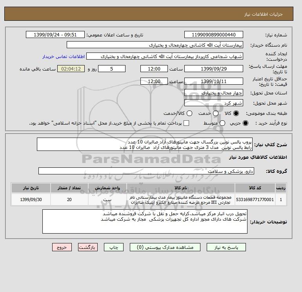Viewport: 302px width, 292px height.
Task: Click the شرح کلی نیاز label
Action: tap(271, 145)
